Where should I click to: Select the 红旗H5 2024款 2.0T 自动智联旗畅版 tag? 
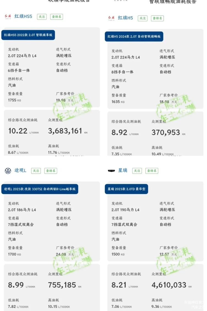(x=134, y=36)
